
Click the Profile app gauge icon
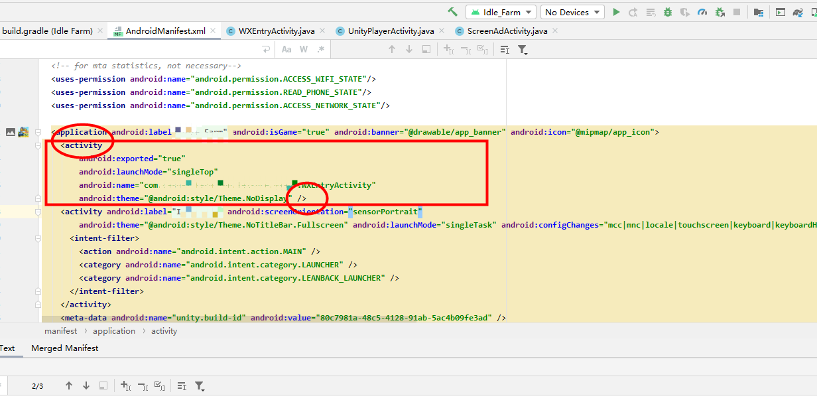point(702,12)
